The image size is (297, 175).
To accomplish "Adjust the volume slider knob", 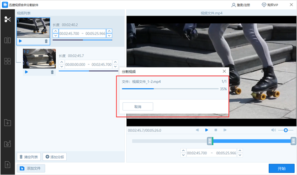I will click(286, 130).
